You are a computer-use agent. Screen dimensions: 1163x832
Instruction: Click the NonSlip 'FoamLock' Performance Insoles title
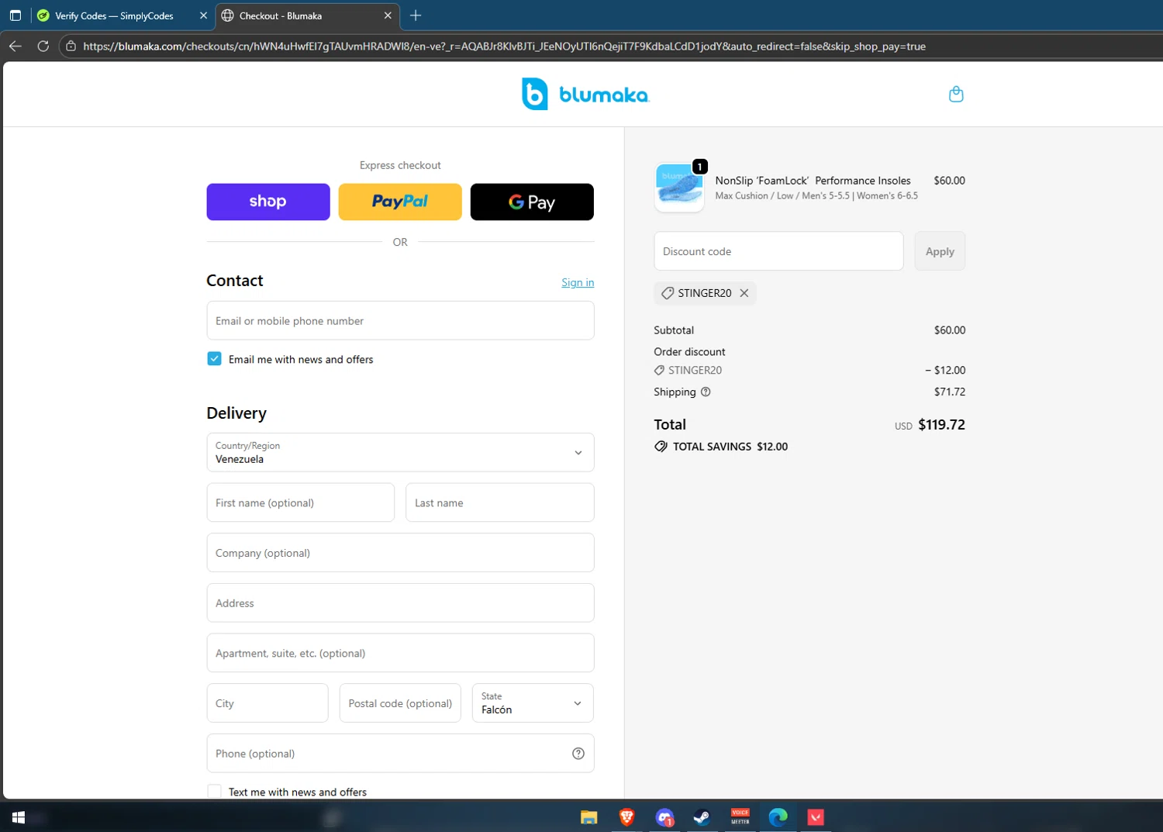pyautogui.click(x=813, y=181)
